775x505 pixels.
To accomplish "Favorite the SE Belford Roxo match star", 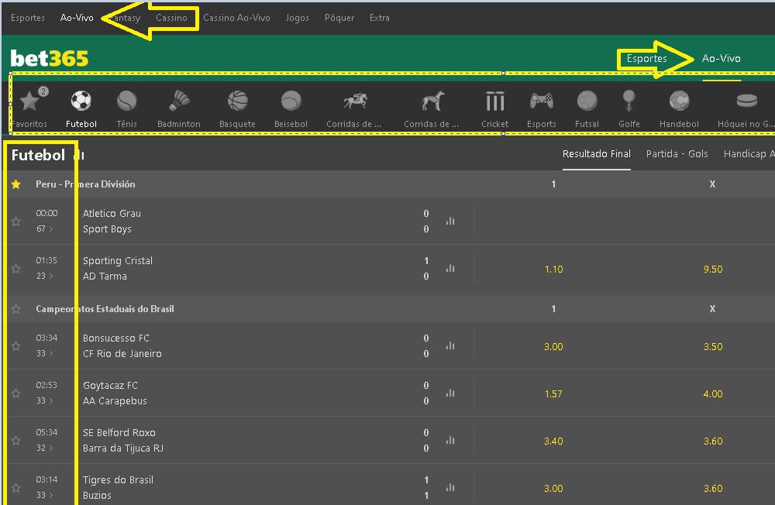I will [15, 440].
